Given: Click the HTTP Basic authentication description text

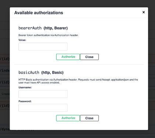Looking at the screenshot, I should [x=78, y=81].
